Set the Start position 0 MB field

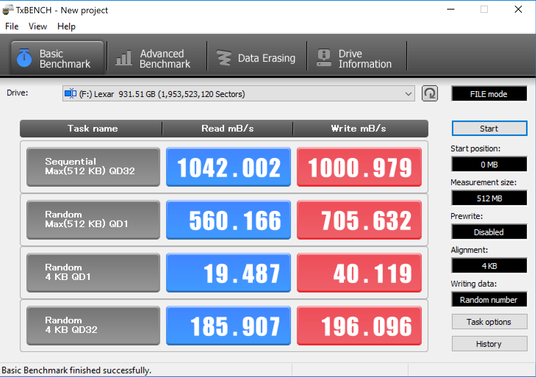pos(489,165)
